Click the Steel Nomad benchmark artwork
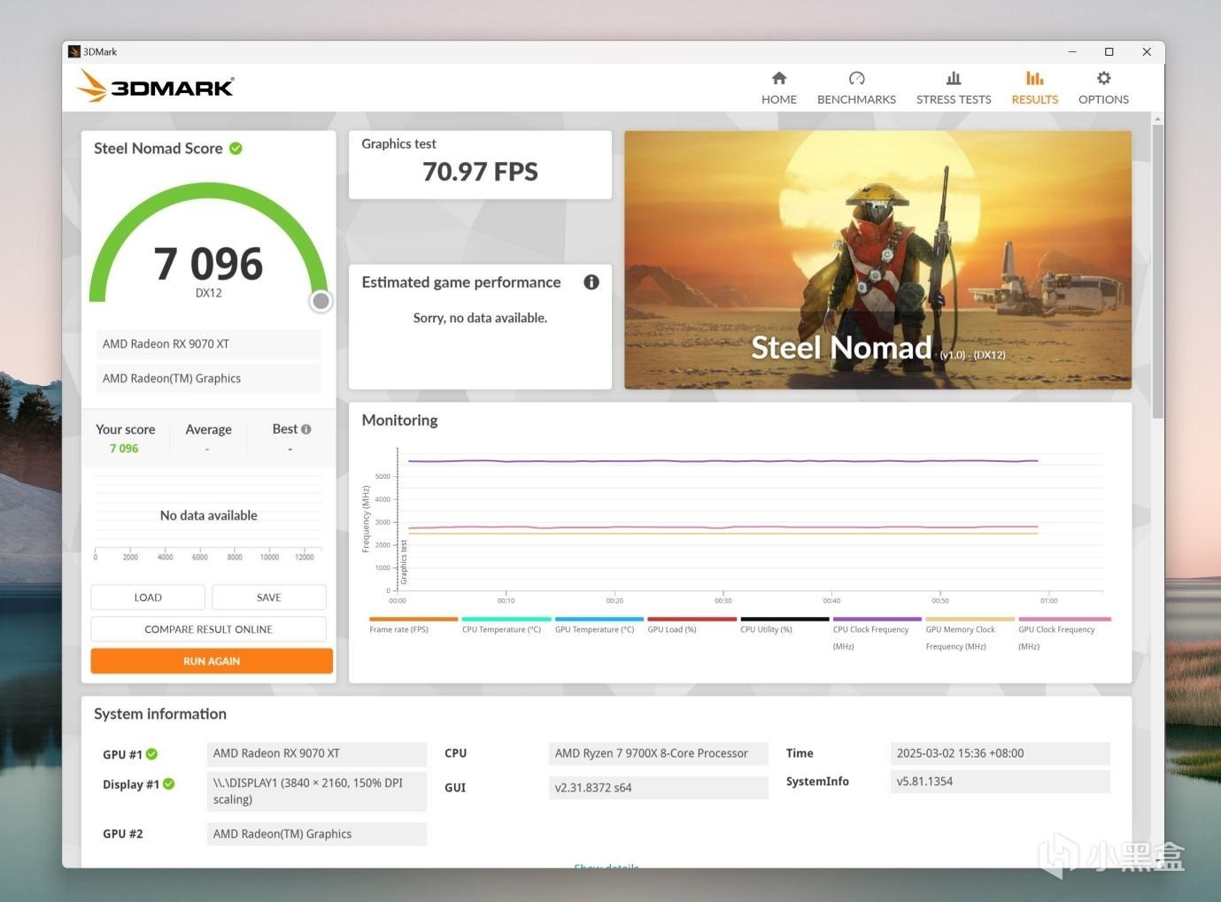This screenshot has width=1221, height=902. click(x=877, y=260)
